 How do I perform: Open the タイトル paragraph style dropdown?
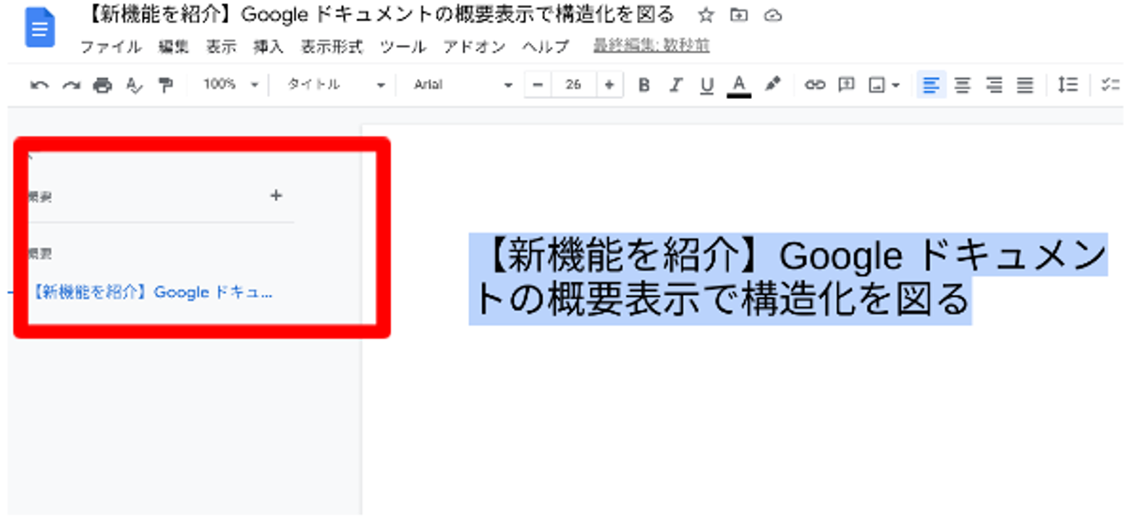[336, 85]
